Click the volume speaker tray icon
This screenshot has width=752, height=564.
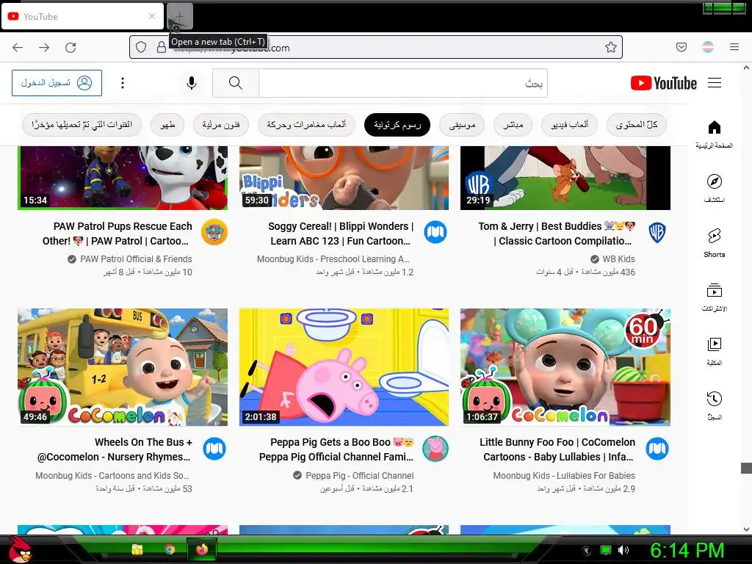(x=623, y=550)
